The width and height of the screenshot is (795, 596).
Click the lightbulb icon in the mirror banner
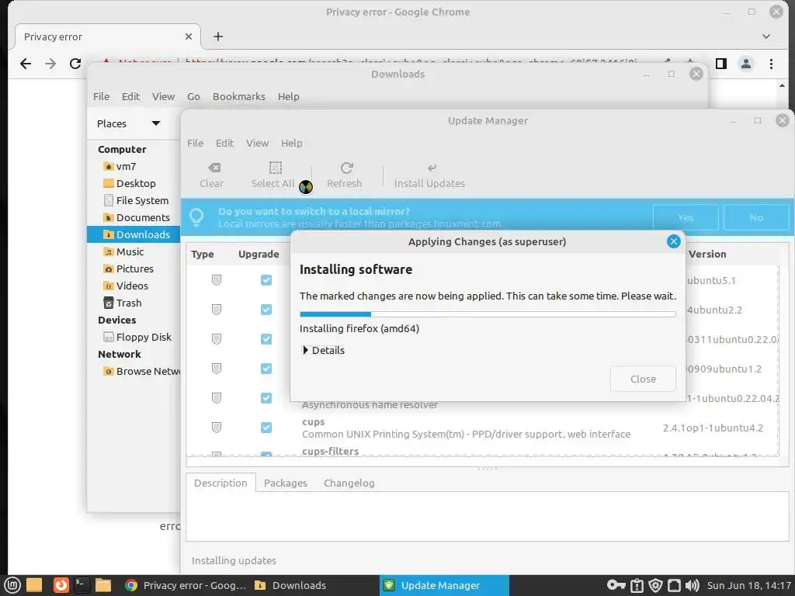pos(196,217)
